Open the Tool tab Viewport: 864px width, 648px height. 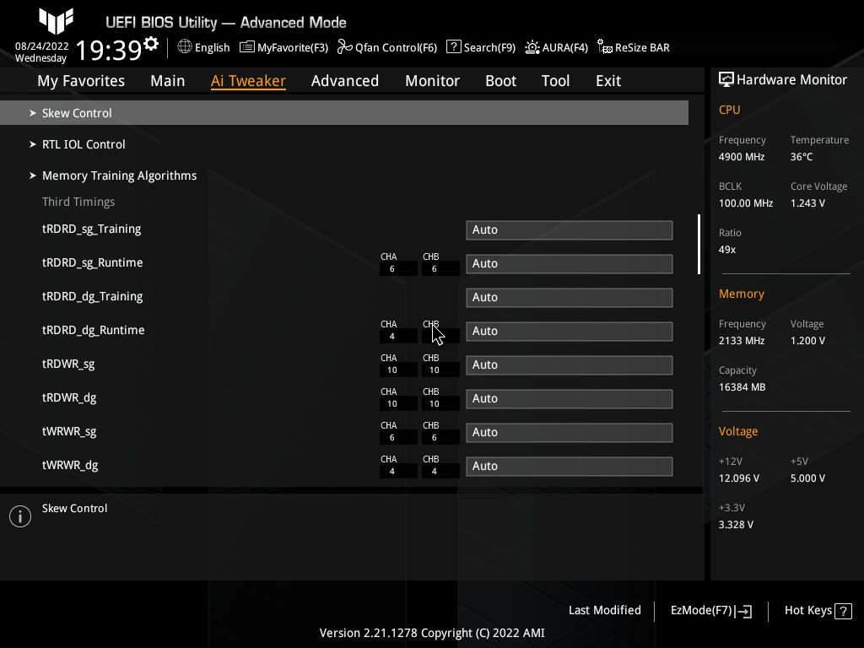click(x=555, y=80)
